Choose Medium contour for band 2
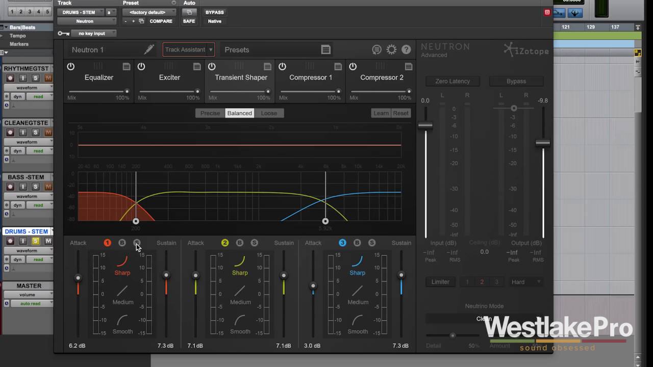Screen dimensions: 653x367 tap(240, 295)
